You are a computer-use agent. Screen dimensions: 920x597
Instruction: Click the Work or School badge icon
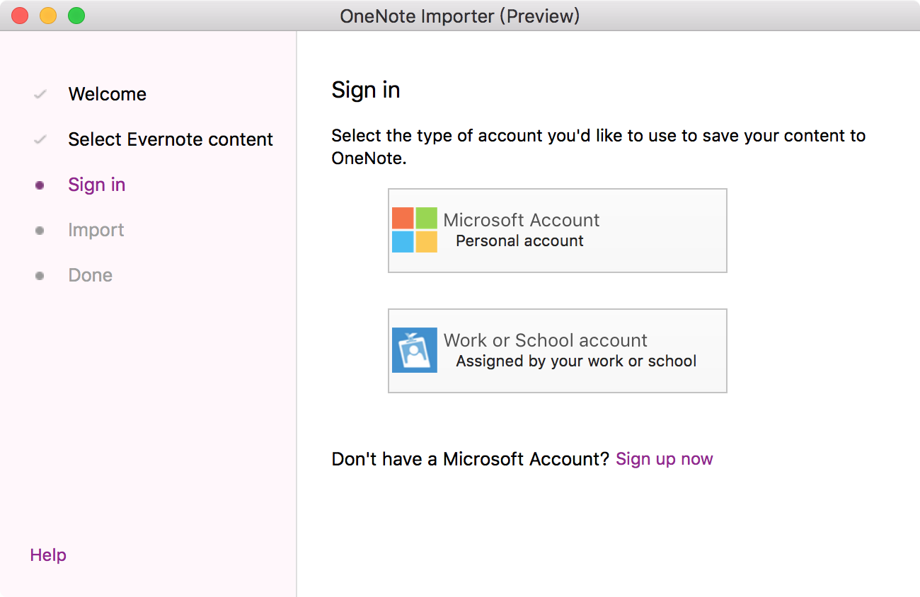pos(415,350)
